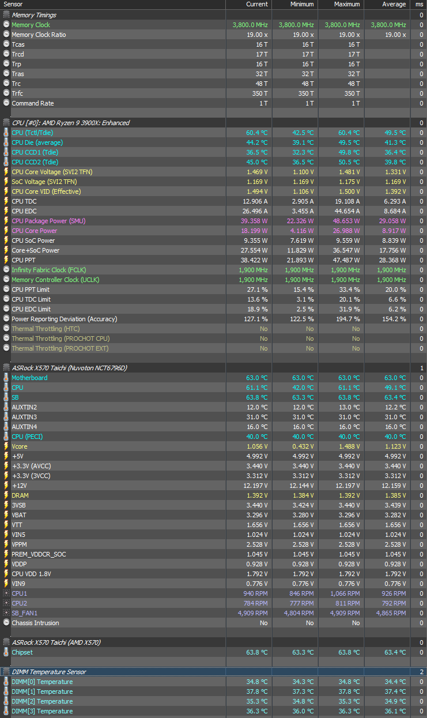Select the Thermal Throttling (PROCHOT CPU) row
427x718 pixels.
pyautogui.click(x=213, y=339)
